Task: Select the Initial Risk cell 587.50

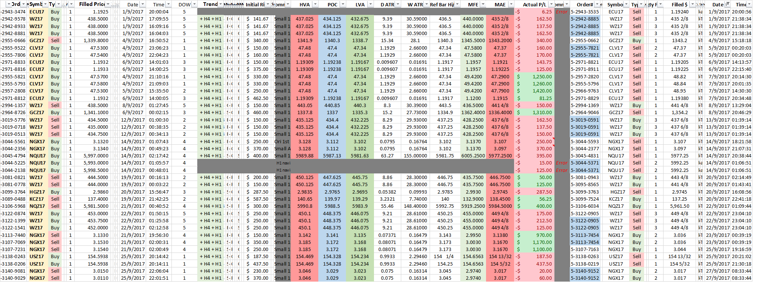Action: coord(257,199)
